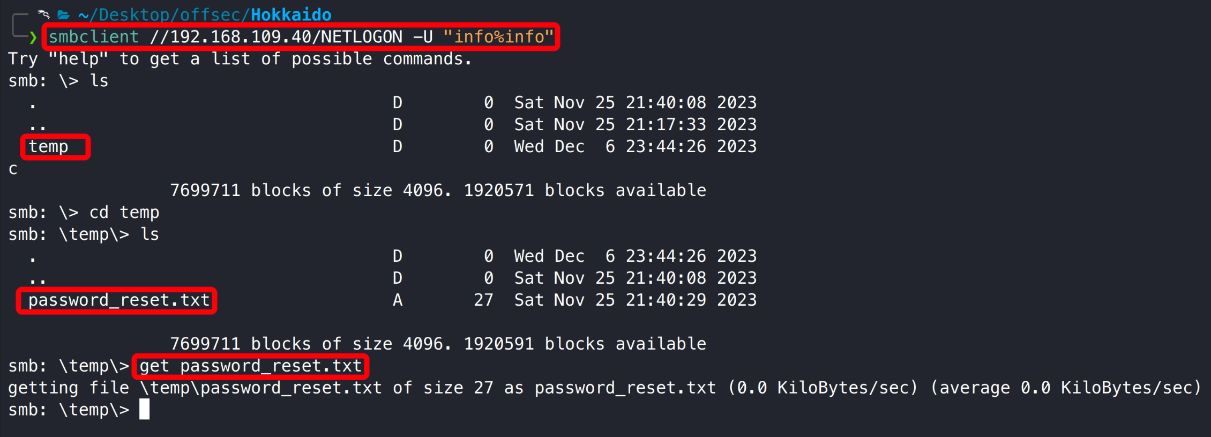Click the green prompt arrow
The image size is (1211, 437).
coord(33,37)
